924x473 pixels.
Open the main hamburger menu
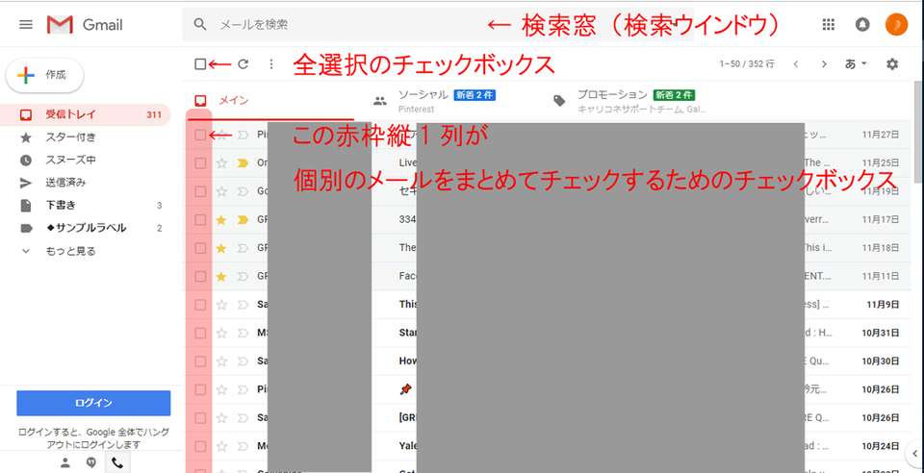(x=26, y=24)
